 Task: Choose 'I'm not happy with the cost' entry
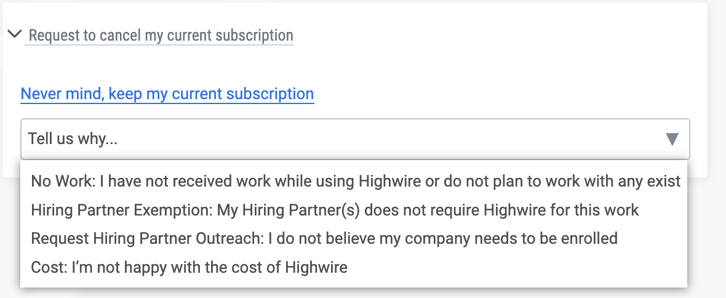coord(209,268)
